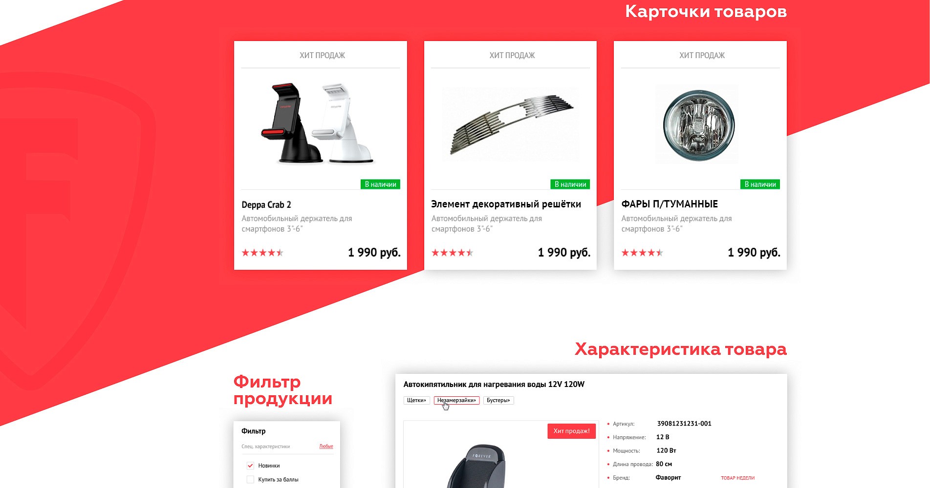Click the 'Любые' filter link
The width and height of the screenshot is (930, 488).
pyautogui.click(x=326, y=446)
